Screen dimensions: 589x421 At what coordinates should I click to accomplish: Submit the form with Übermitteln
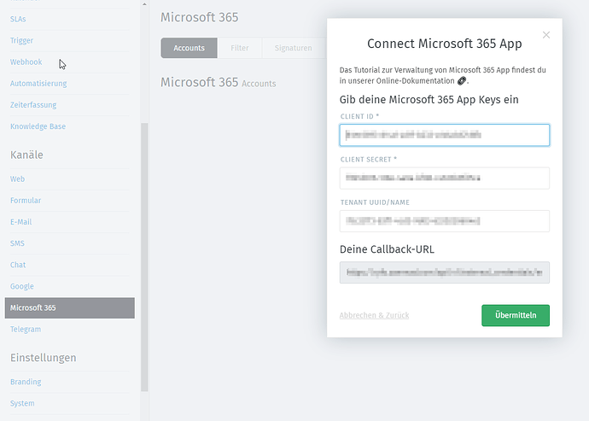coord(516,315)
